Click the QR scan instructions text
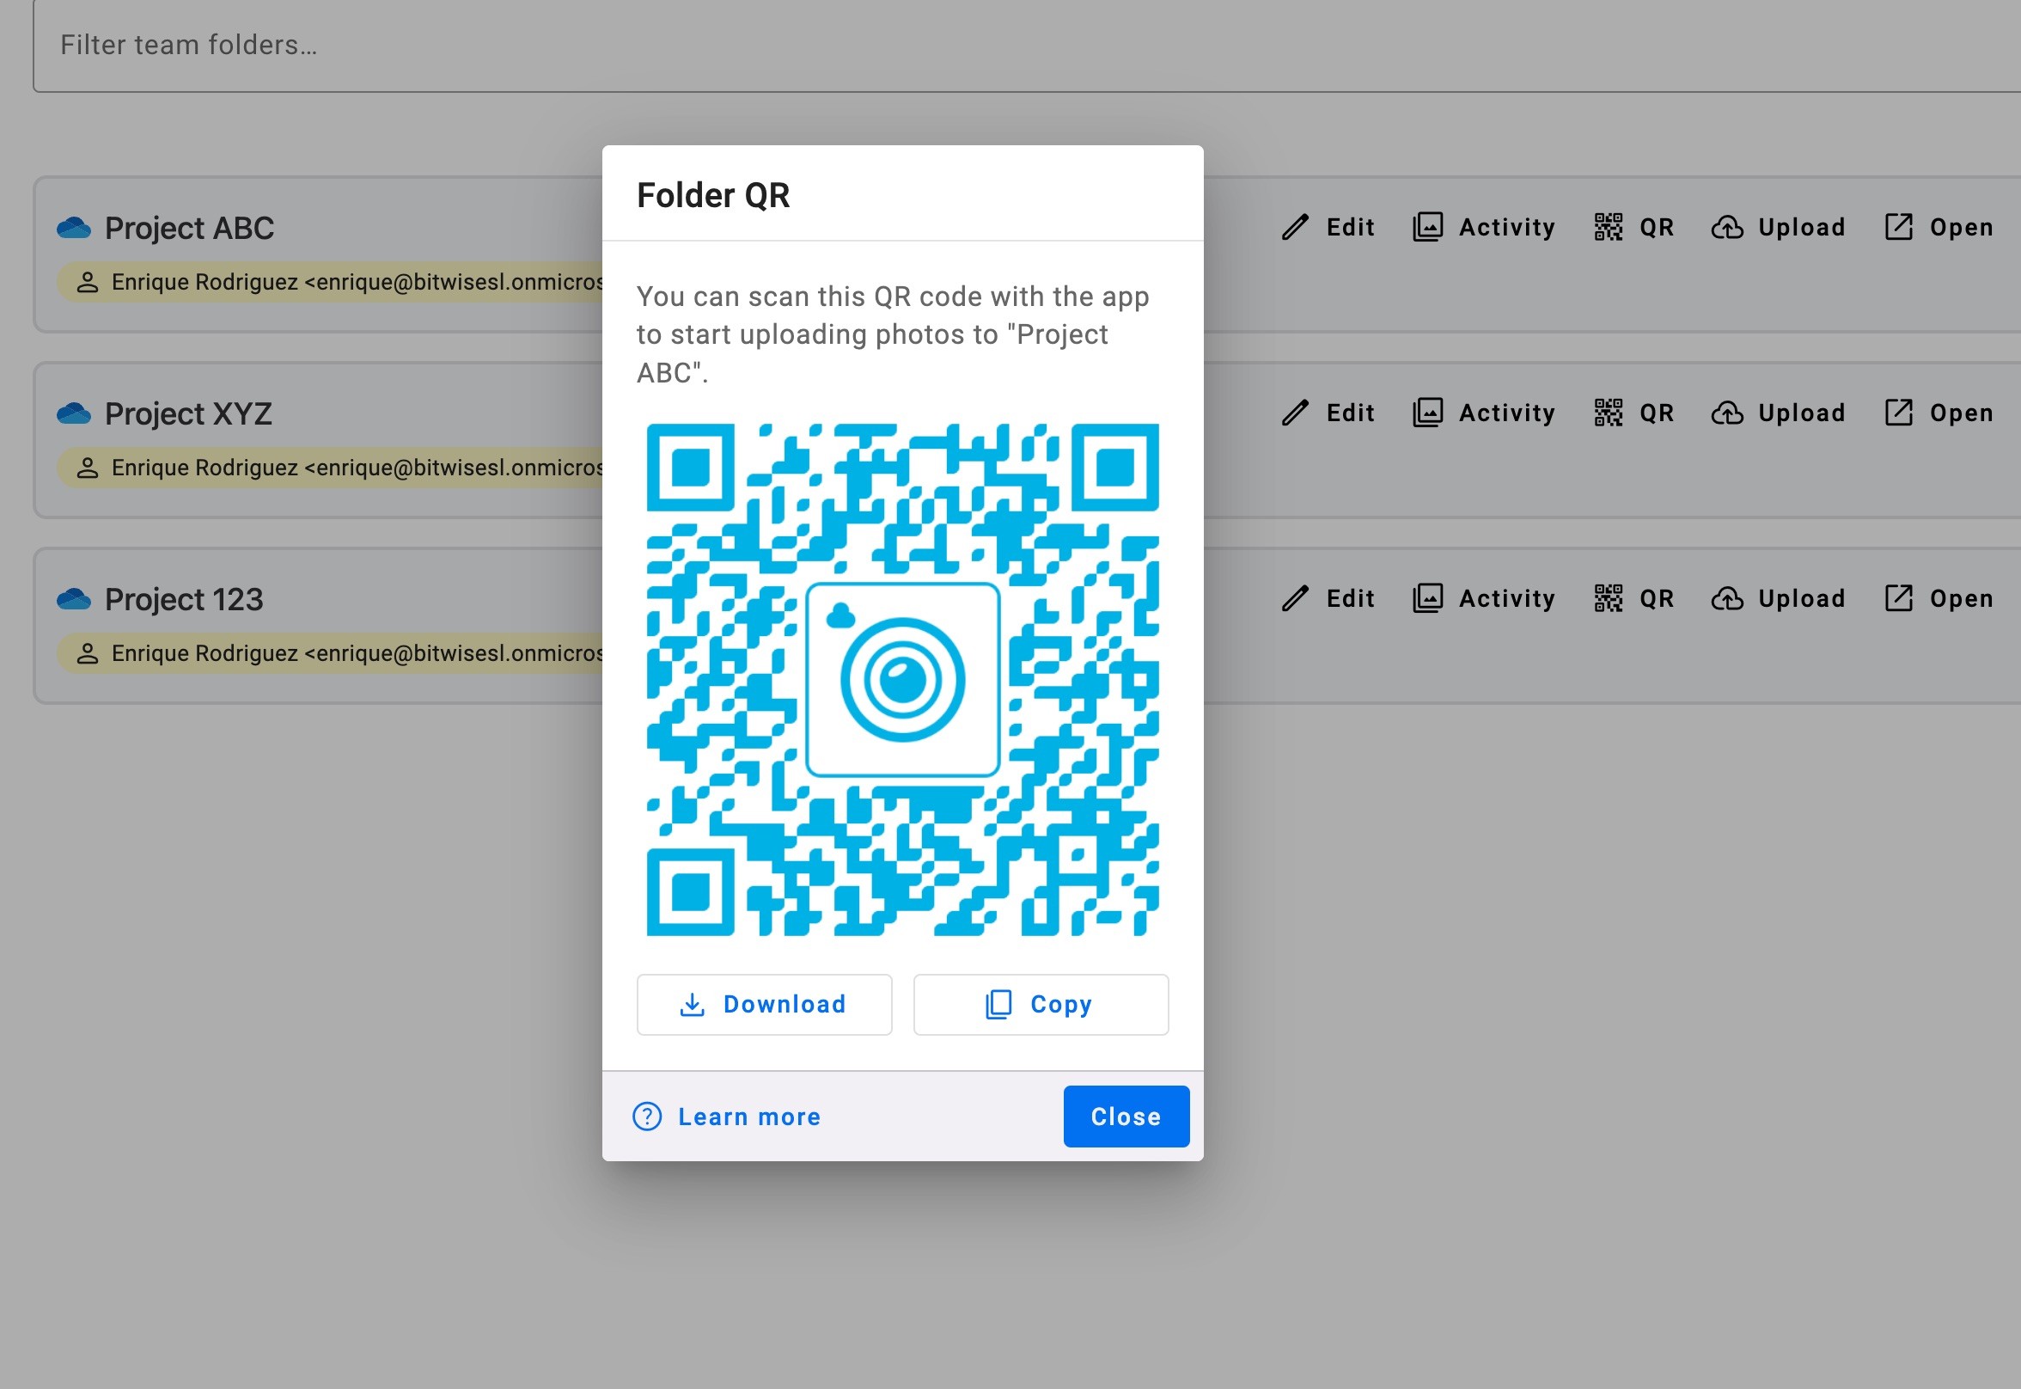 tap(893, 334)
